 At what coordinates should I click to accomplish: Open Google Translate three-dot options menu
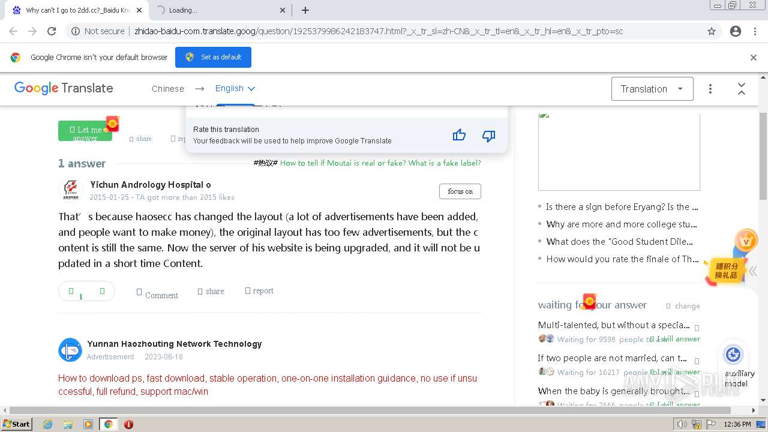710,89
